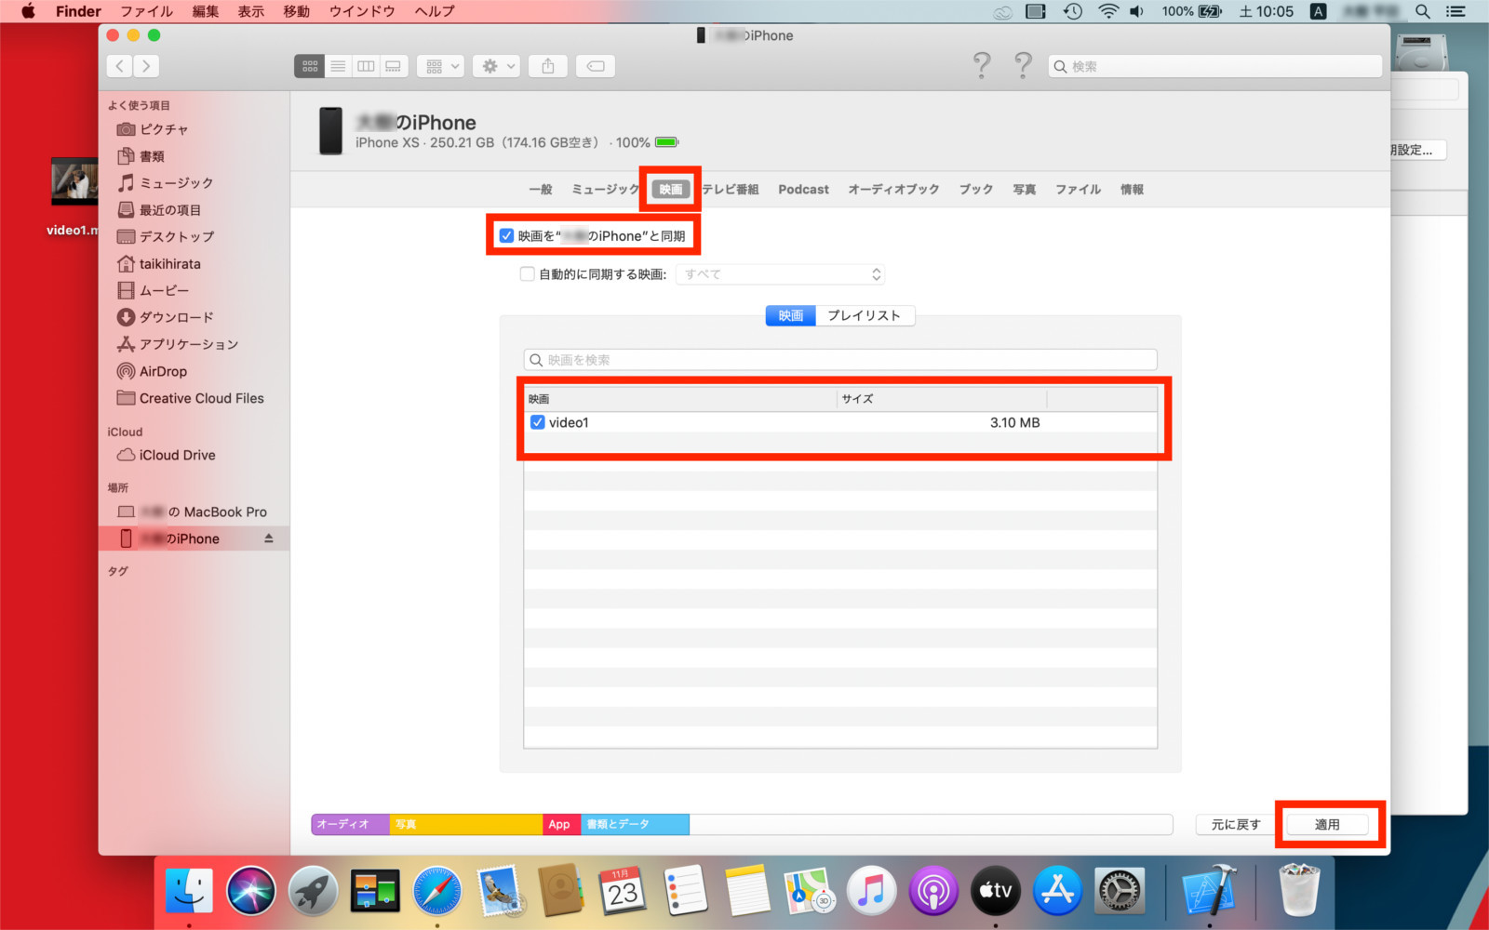The image size is (1489, 930).
Task: Open the group-by arrangement dropdown
Action: point(440,66)
